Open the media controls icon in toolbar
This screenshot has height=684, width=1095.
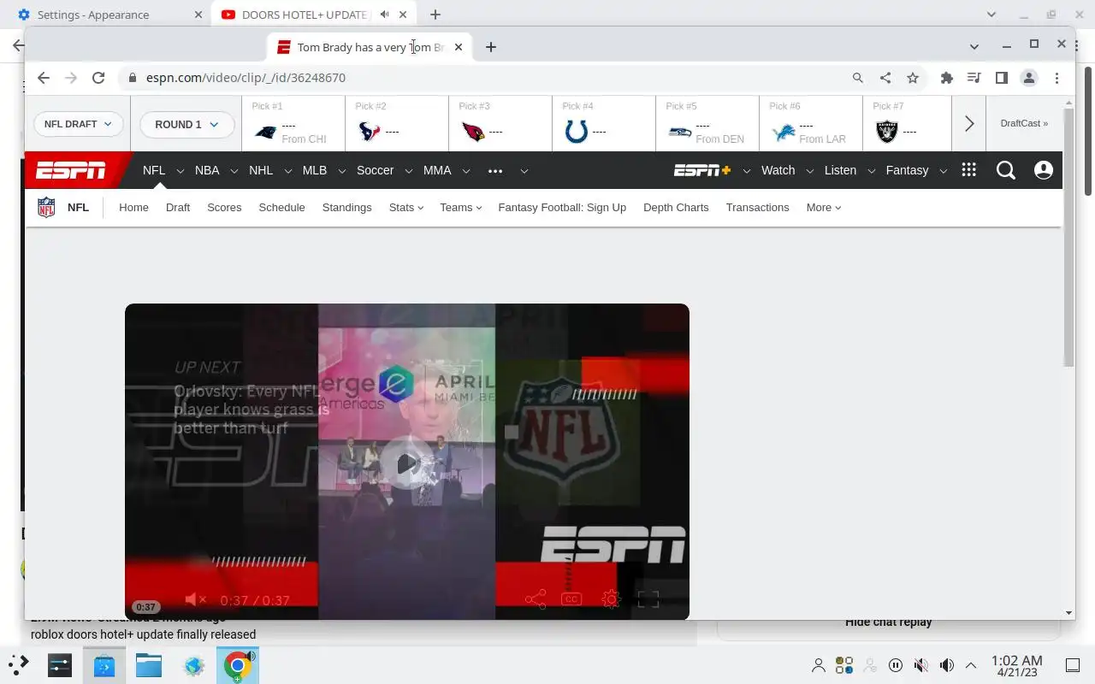coord(974,78)
